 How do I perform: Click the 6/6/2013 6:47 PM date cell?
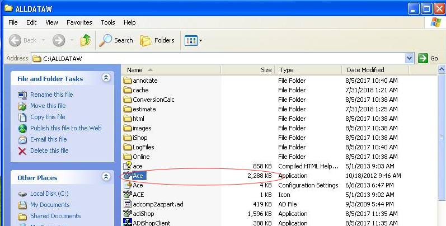coord(369,185)
